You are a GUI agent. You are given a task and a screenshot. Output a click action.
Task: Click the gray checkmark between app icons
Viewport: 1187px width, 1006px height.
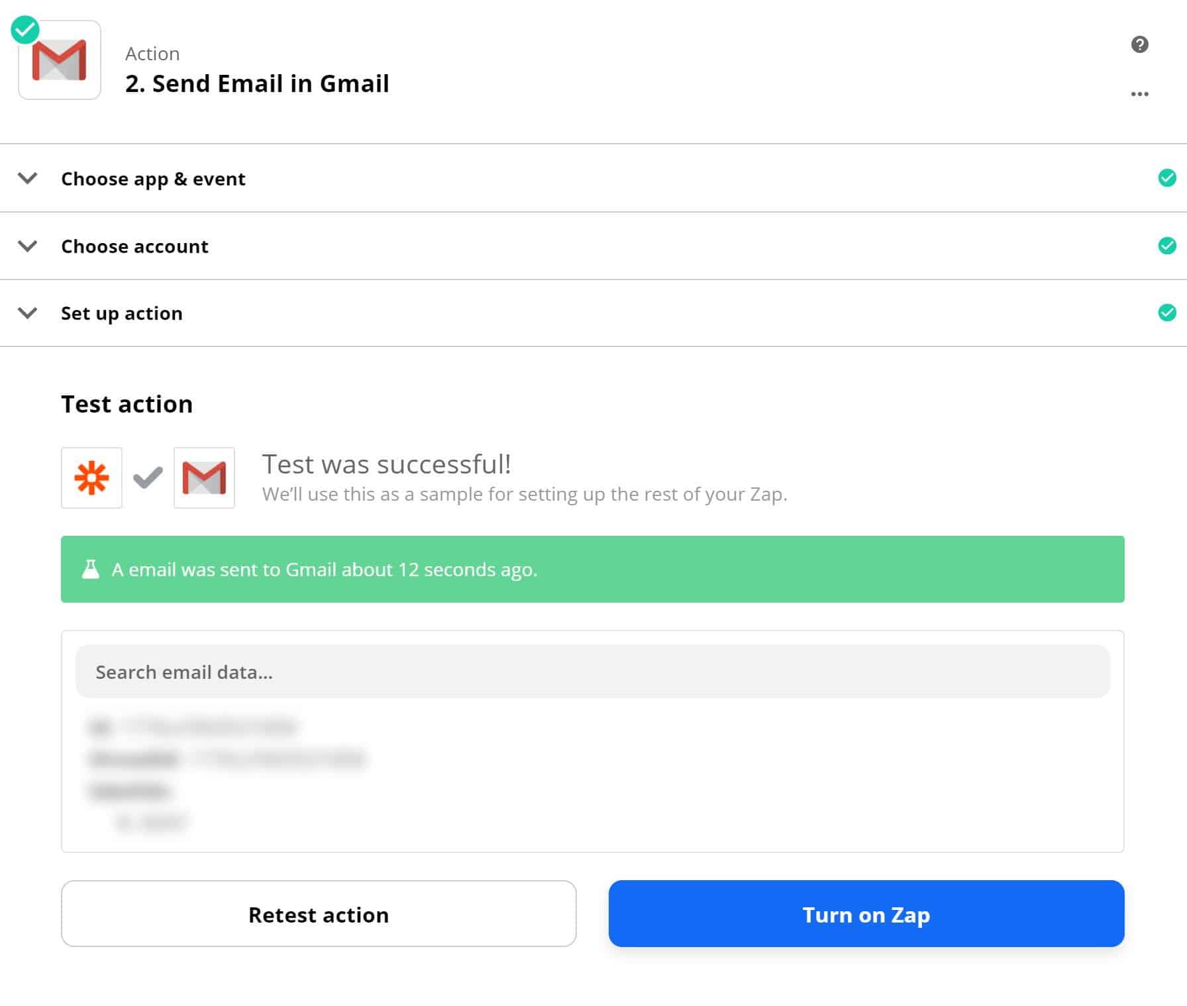[148, 478]
